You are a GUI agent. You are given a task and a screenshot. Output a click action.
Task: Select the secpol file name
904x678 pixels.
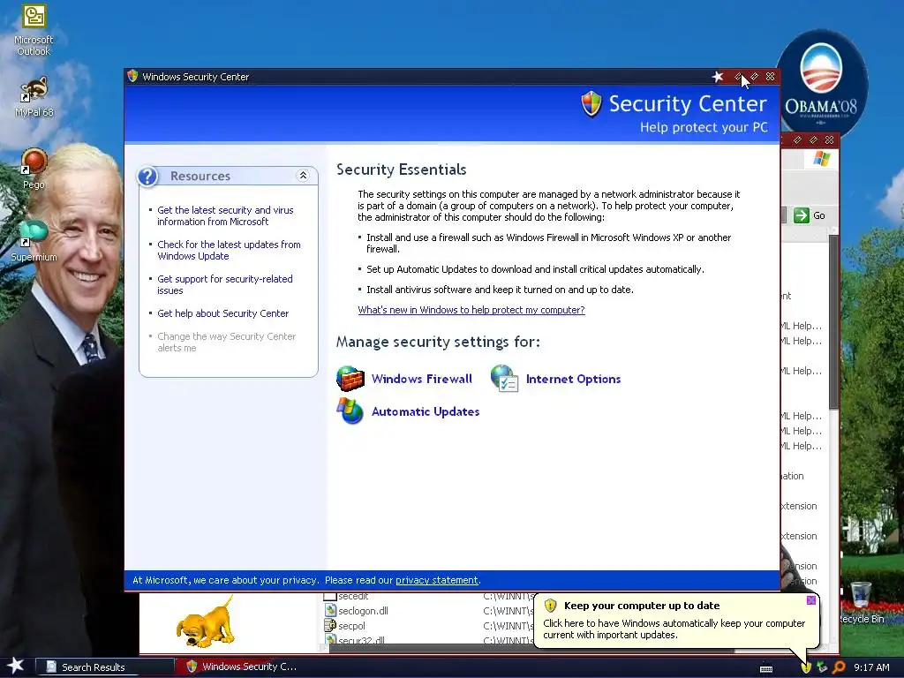pos(351,626)
